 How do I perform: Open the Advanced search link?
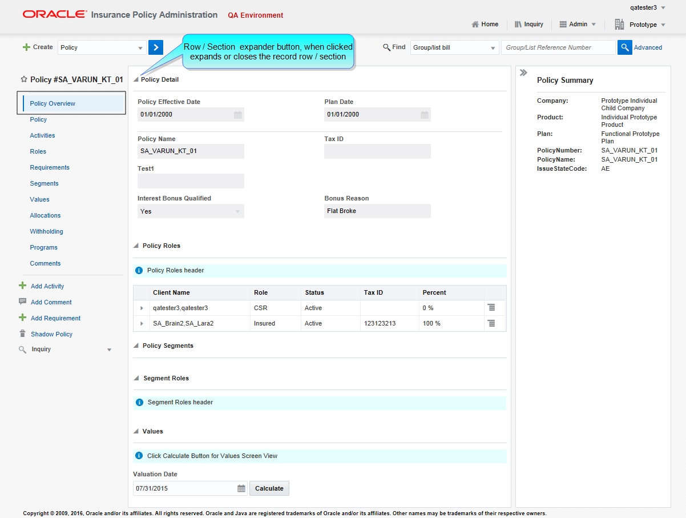click(649, 47)
